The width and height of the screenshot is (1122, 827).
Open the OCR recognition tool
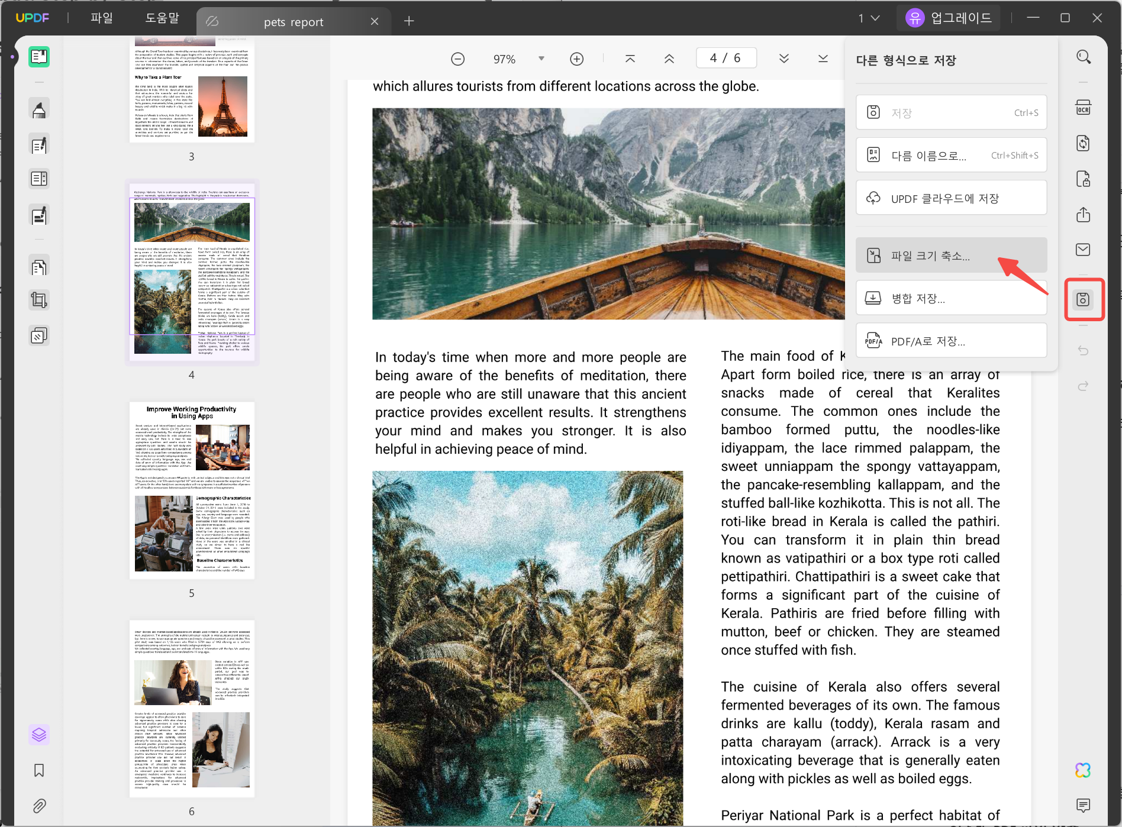pos(1083,108)
